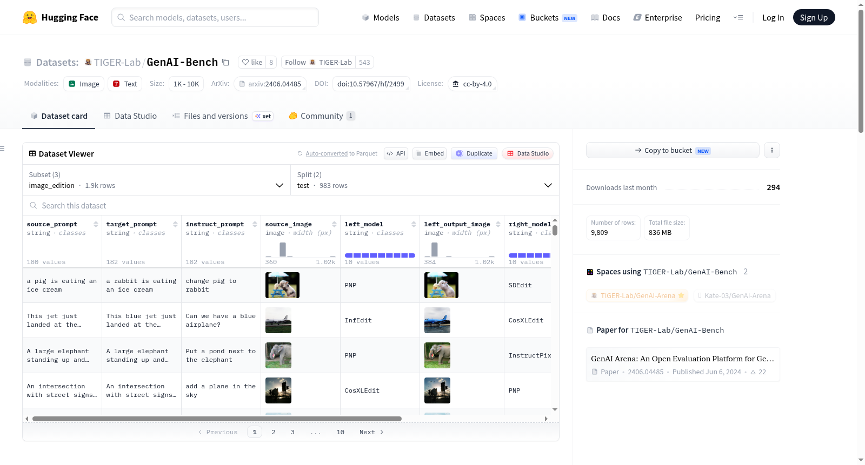Viewport: 865px width, 465px height.
Task: Open the Spaces page
Action: pos(487,17)
